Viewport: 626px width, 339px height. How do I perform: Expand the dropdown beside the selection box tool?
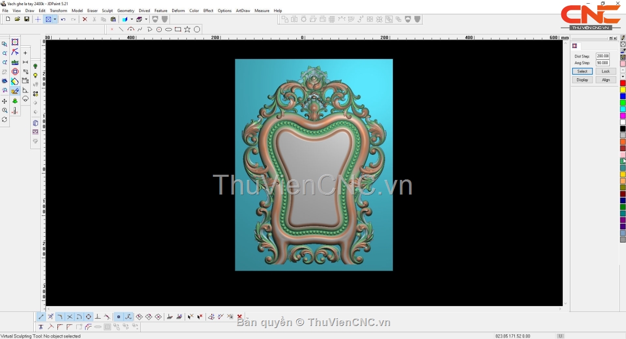click(55, 19)
